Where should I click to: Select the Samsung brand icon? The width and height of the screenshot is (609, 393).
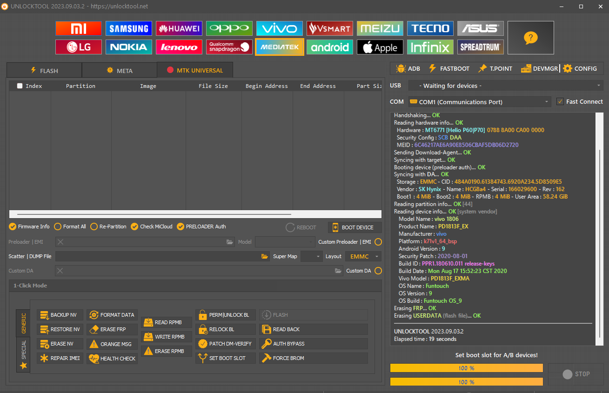click(128, 28)
